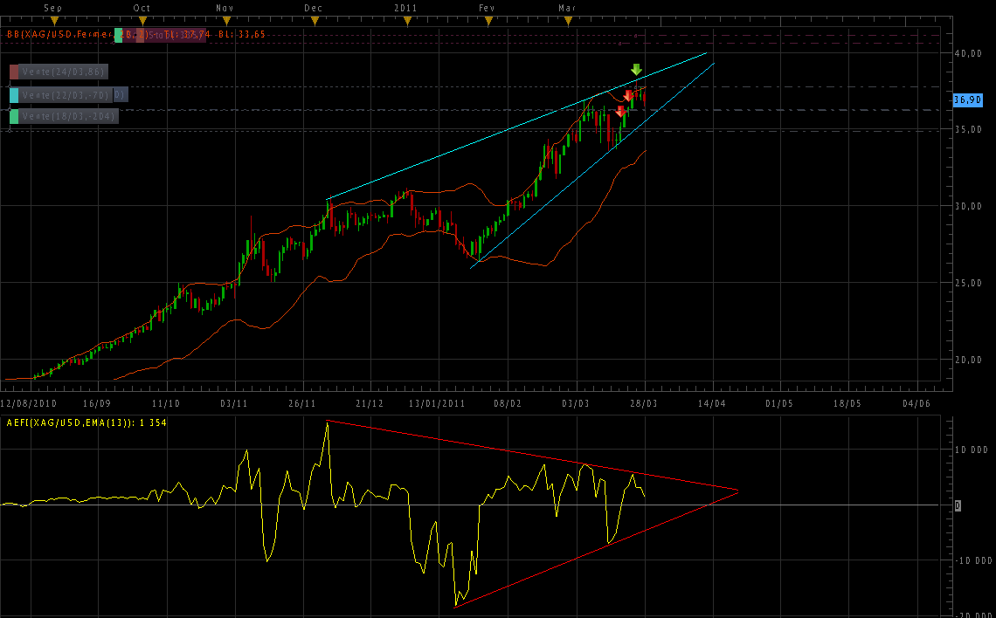Click green color box of Vente(18/03) order
This screenshot has width=996, height=618.
14,116
